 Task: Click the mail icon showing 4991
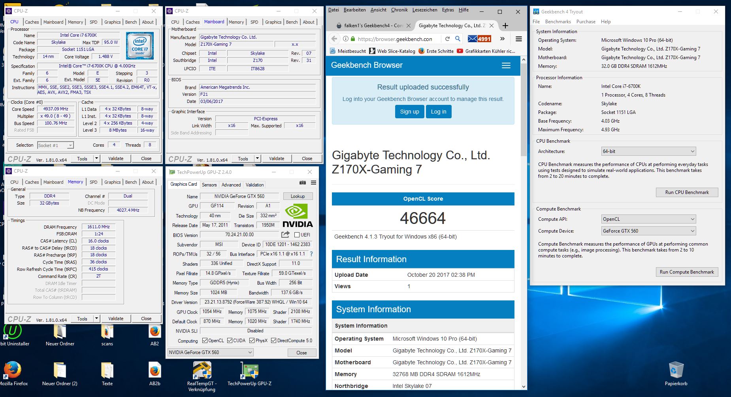tap(479, 39)
